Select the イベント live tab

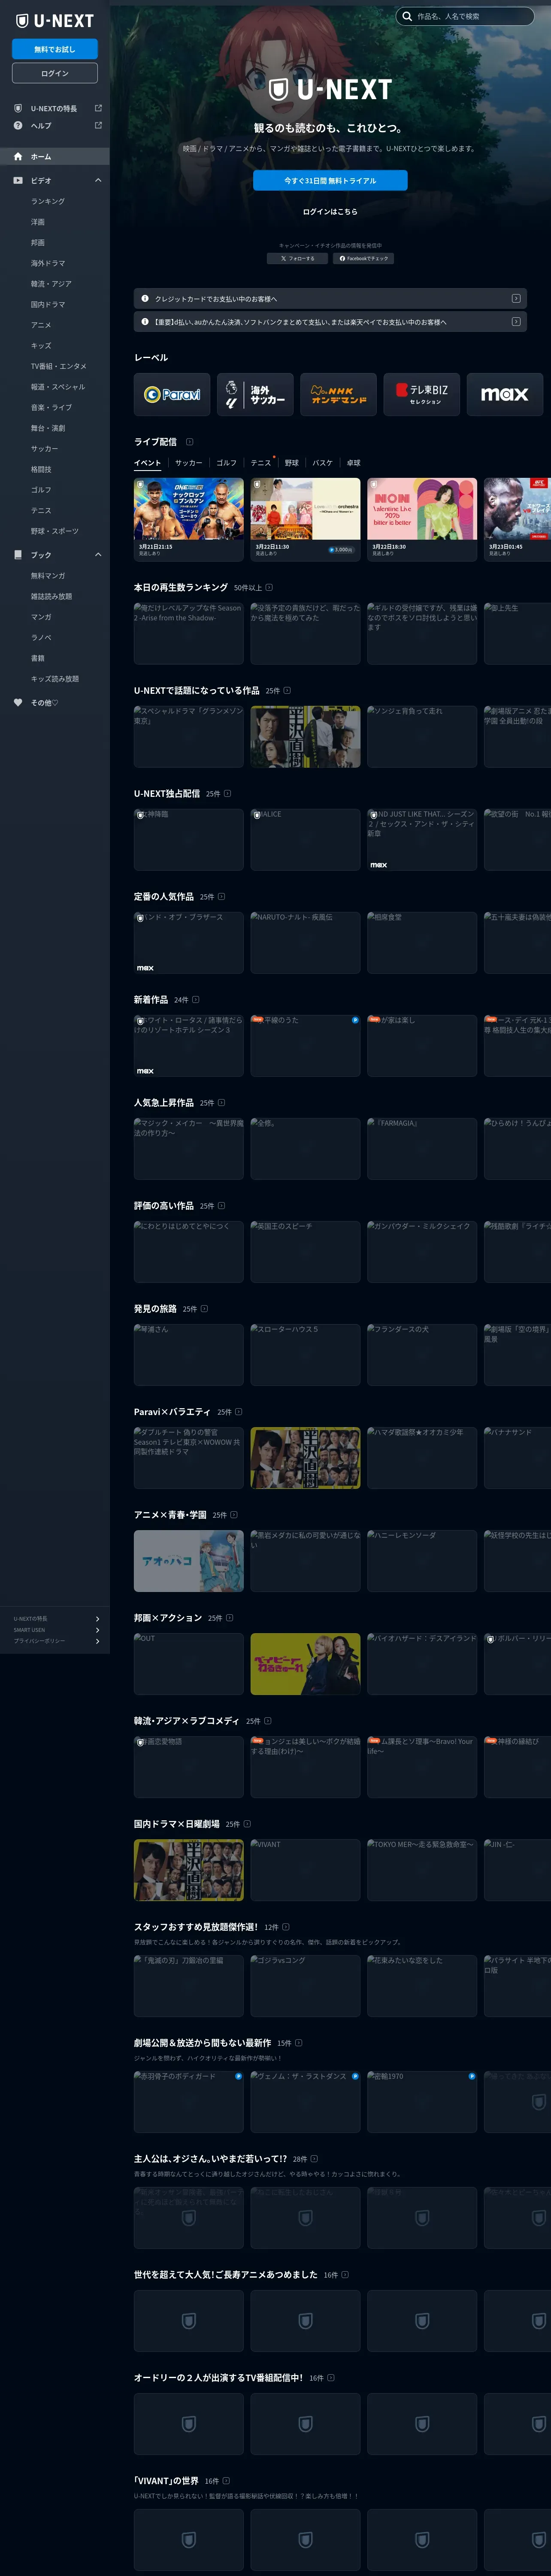coord(147,463)
